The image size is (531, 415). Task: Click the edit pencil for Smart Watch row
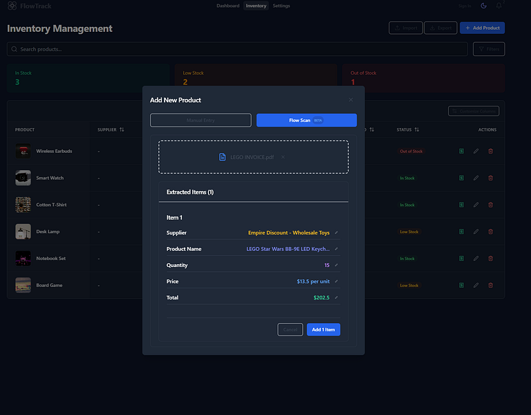(x=476, y=178)
